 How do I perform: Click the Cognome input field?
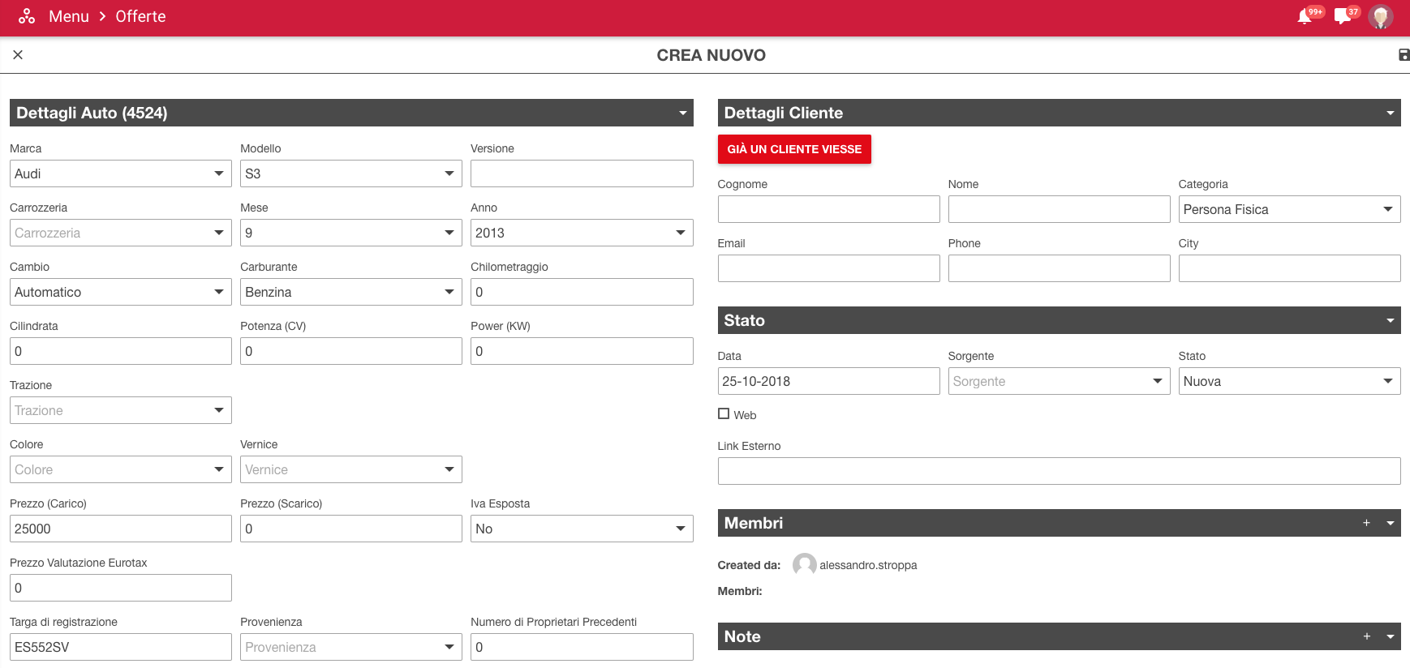click(x=828, y=209)
